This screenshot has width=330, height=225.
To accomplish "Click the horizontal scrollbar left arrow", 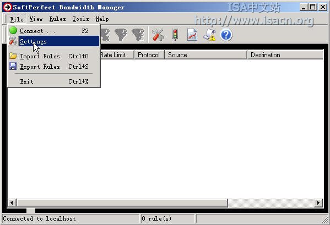I will (12, 203).
